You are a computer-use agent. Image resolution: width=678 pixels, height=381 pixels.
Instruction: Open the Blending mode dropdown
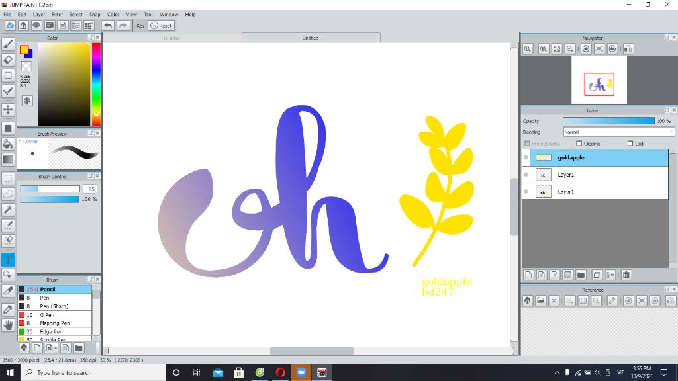tap(619, 132)
